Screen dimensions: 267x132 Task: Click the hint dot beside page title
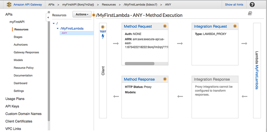click(94, 15)
